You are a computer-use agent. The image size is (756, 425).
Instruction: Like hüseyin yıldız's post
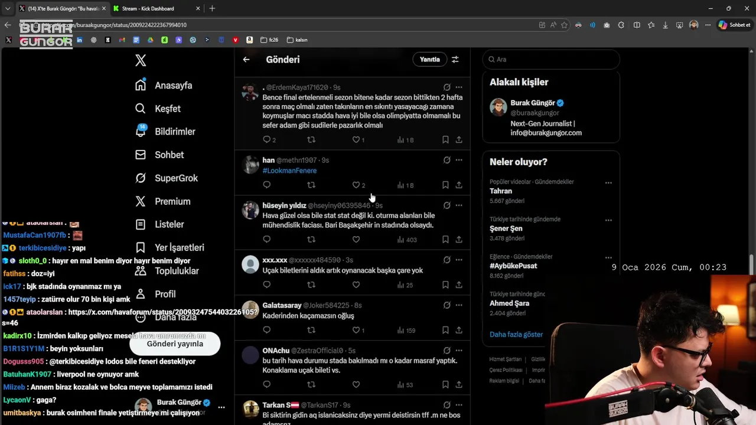pos(356,240)
